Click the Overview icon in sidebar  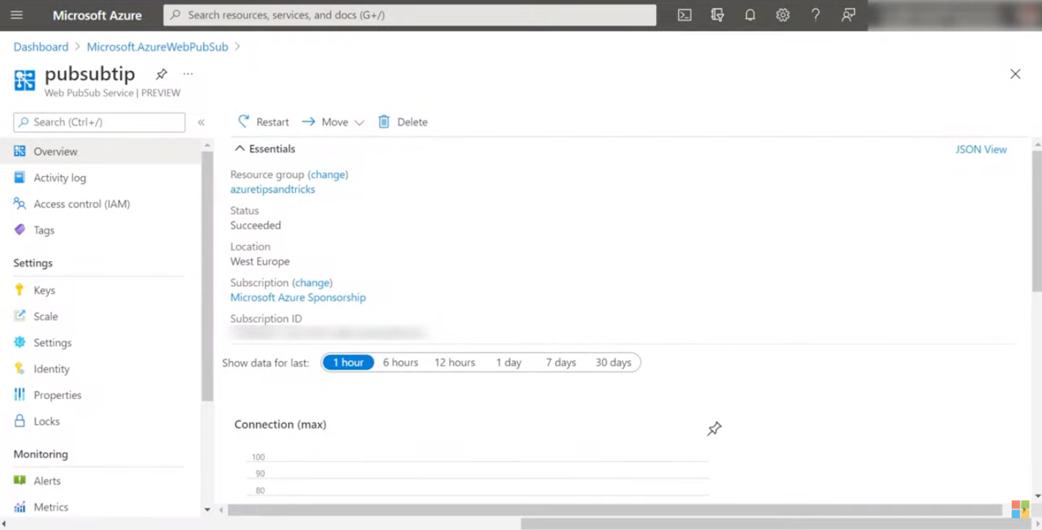click(x=19, y=151)
